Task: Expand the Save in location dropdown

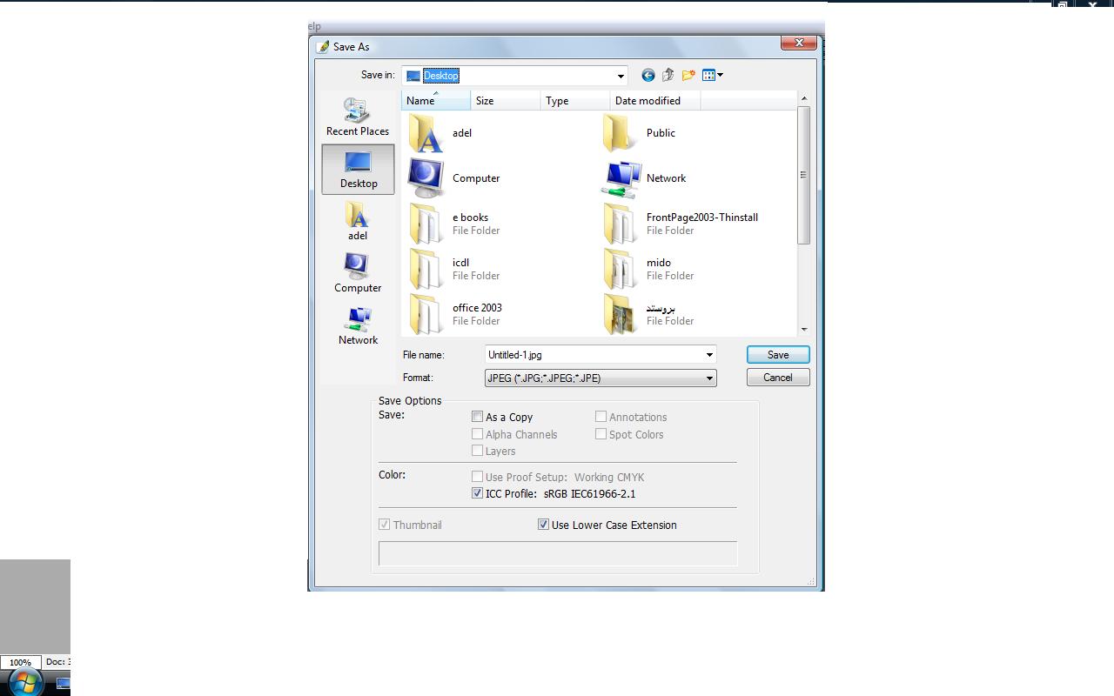Action: [620, 76]
